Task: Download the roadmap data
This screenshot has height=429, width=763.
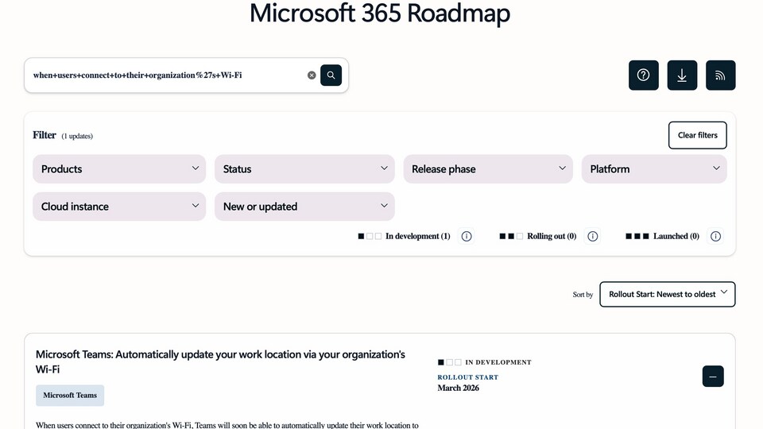Action: click(x=682, y=75)
